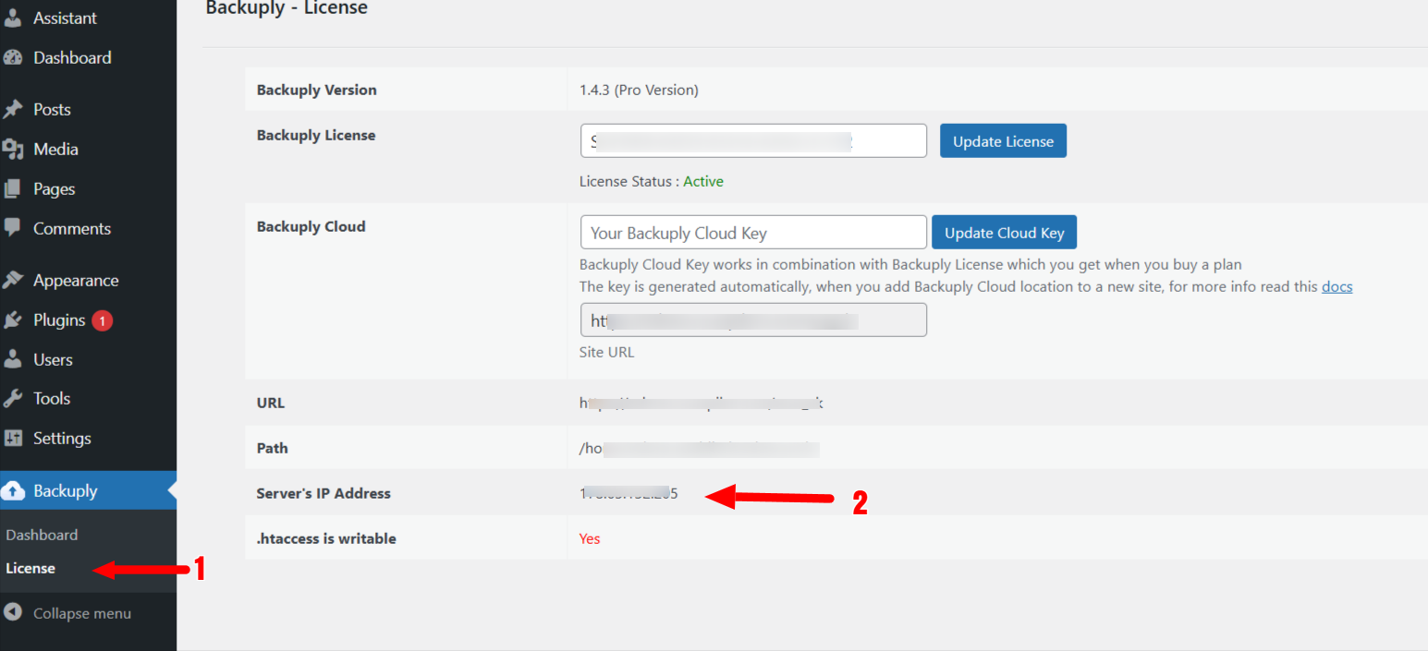
Task: Focus the Backuply Cloud Key field
Action: click(753, 233)
